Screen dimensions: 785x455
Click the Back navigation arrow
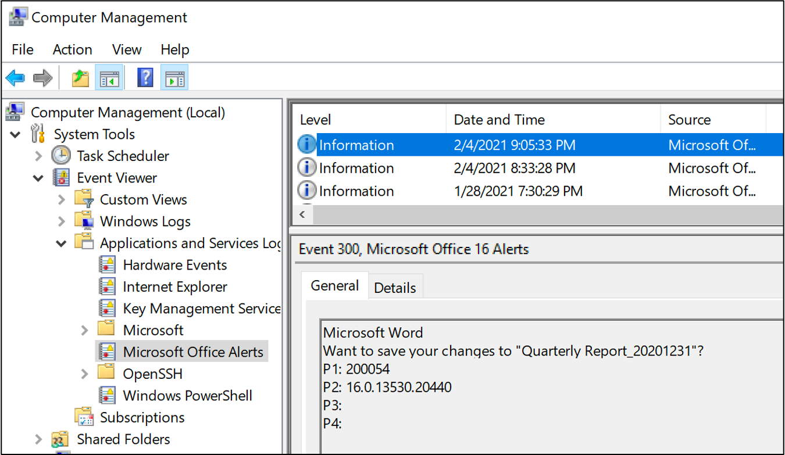[15, 77]
